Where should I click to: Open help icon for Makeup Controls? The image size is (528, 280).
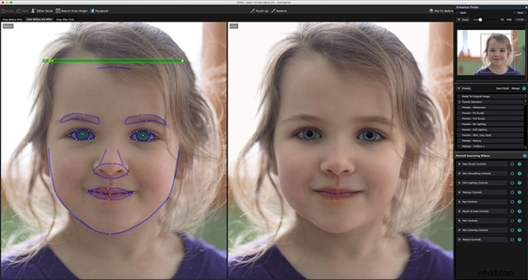(x=520, y=193)
